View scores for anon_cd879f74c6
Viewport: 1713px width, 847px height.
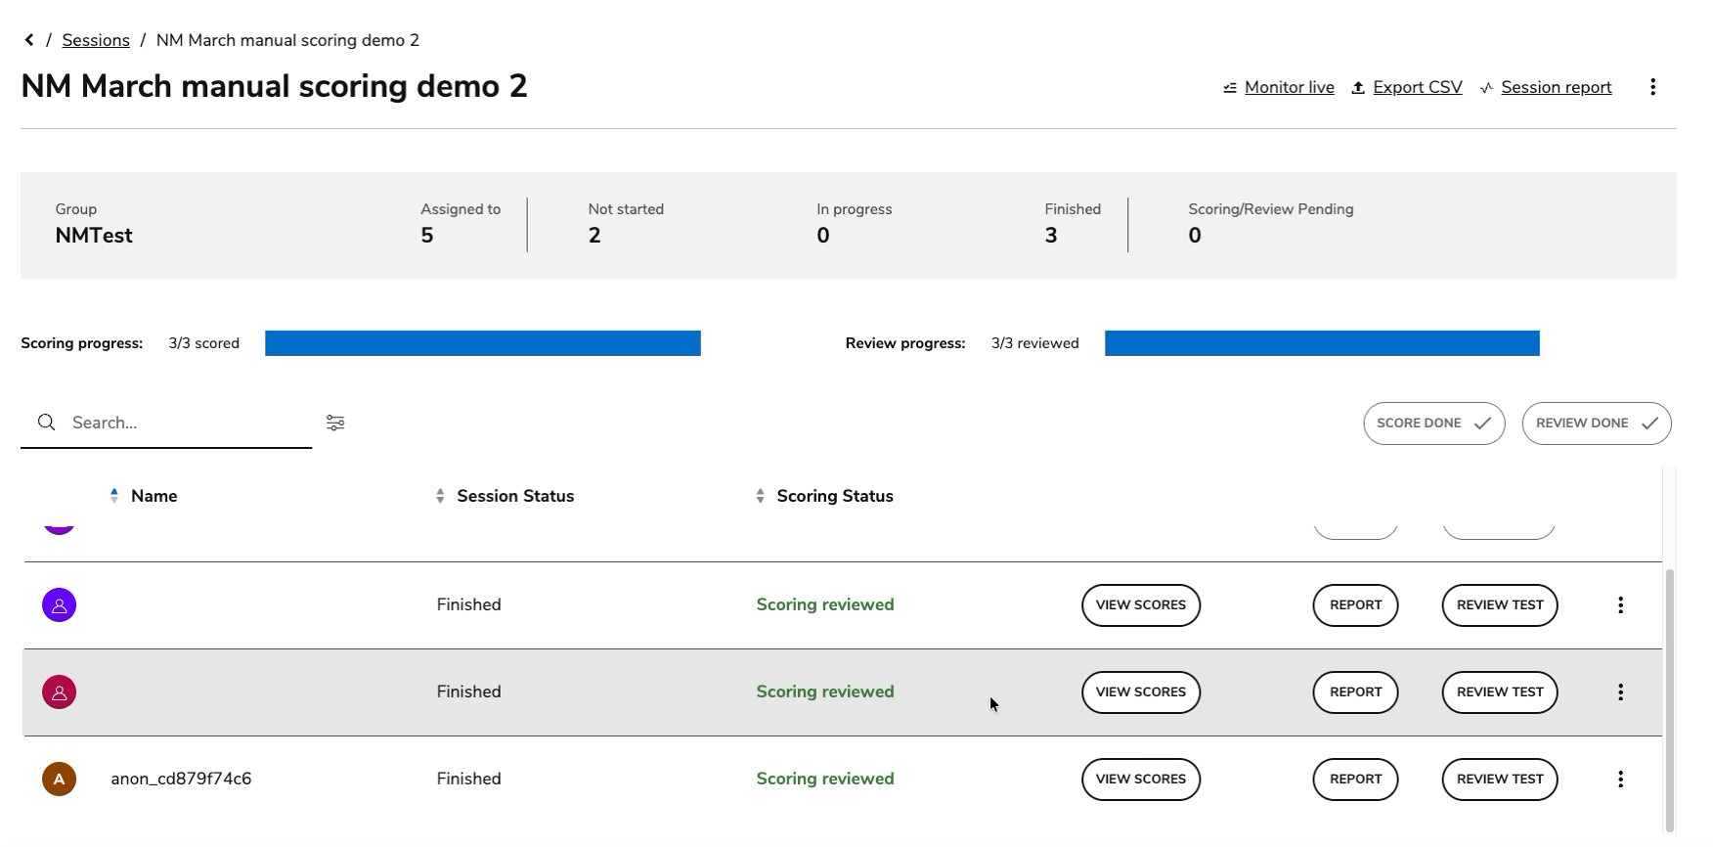(x=1140, y=780)
